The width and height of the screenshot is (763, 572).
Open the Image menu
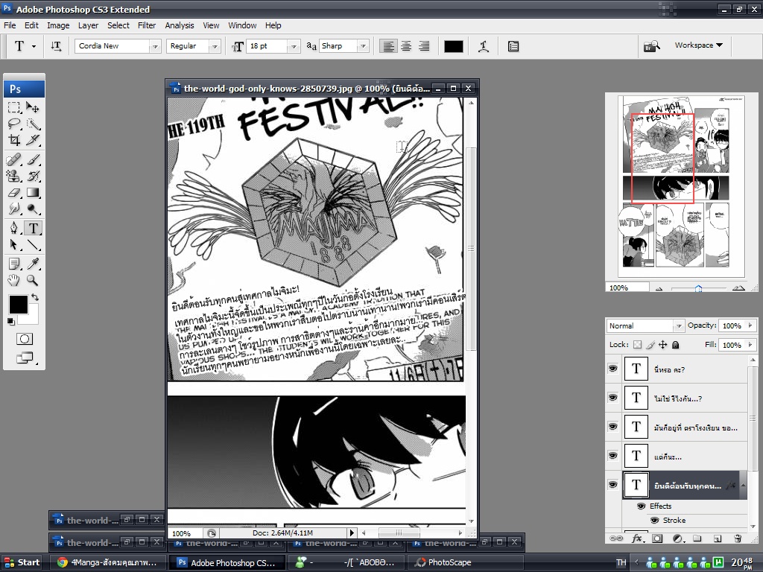(x=58, y=25)
